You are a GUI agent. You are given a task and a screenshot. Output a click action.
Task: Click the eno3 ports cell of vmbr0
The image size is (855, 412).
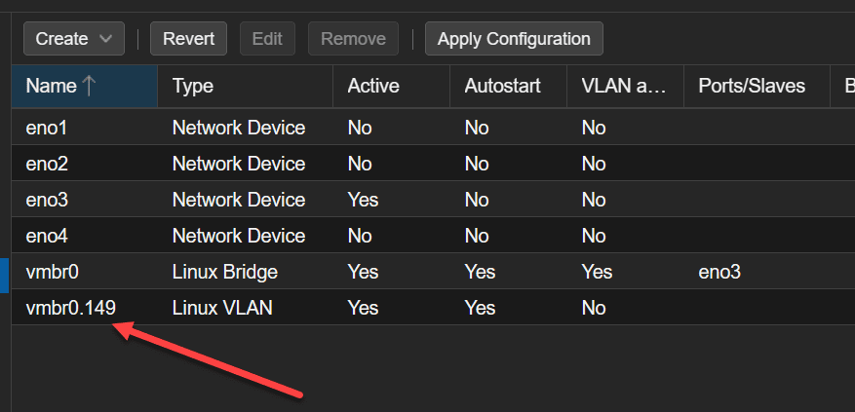pos(719,272)
